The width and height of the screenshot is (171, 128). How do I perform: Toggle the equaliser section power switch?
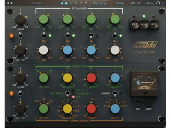pos(21,35)
